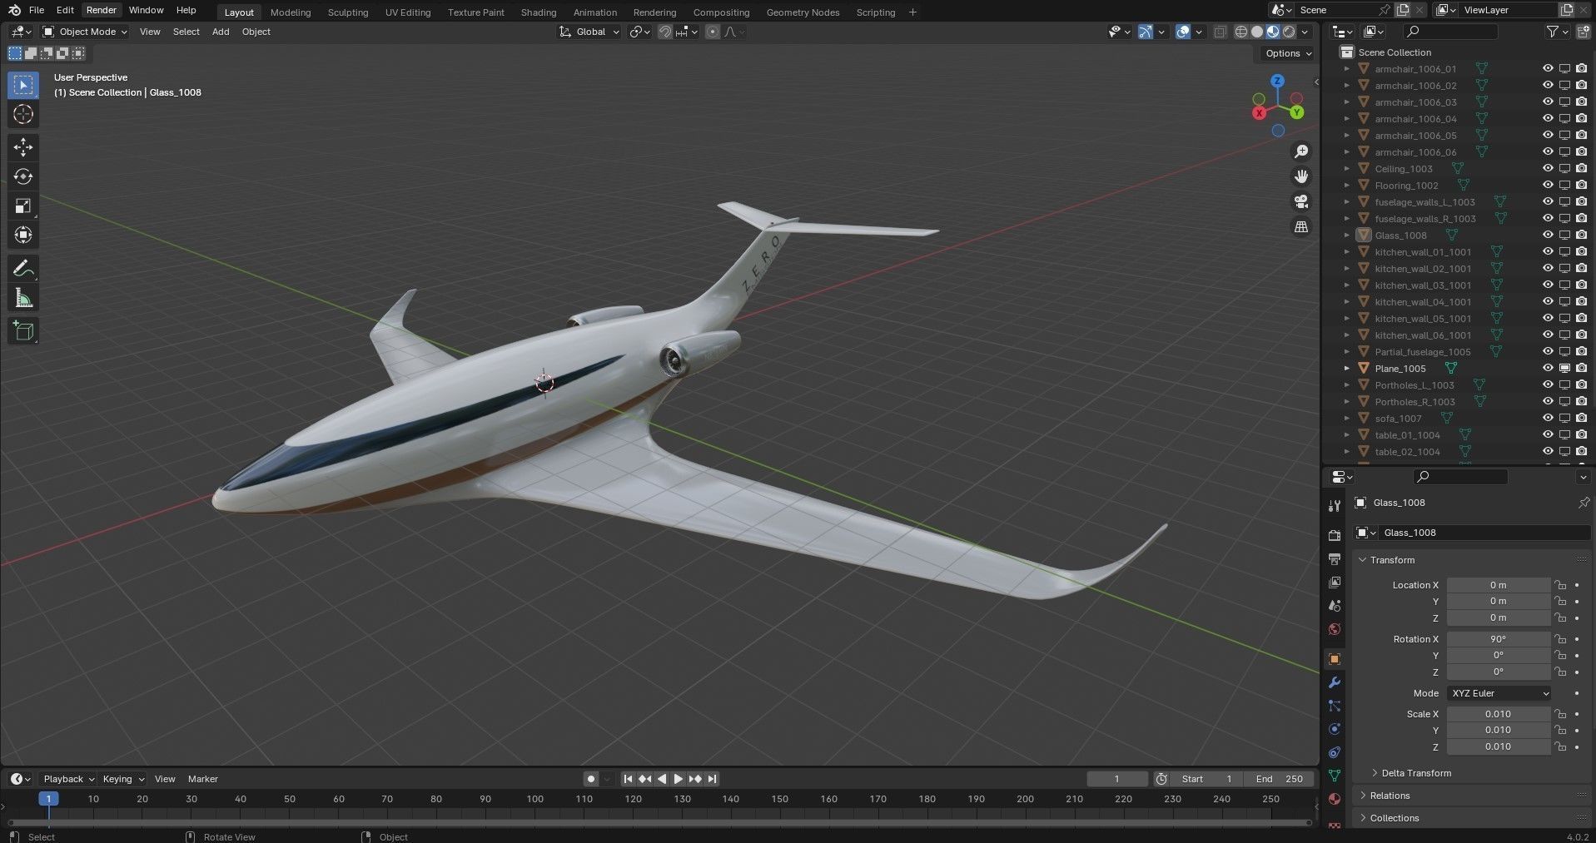This screenshot has width=1596, height=843.
Task: Open the Render properties tab
Action: click(1335, 535)
